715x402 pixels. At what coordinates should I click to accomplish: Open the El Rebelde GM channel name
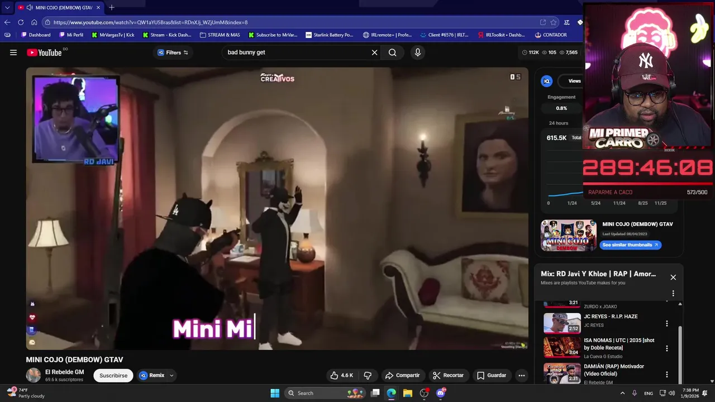(x=65, y=372)
